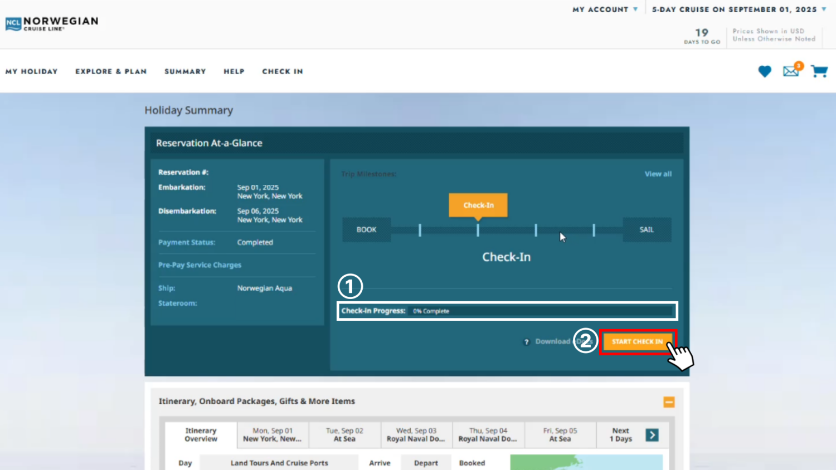
Task: Click the itinerary map thumbnail
Action: pyautogui.click(x=586, y=462)
